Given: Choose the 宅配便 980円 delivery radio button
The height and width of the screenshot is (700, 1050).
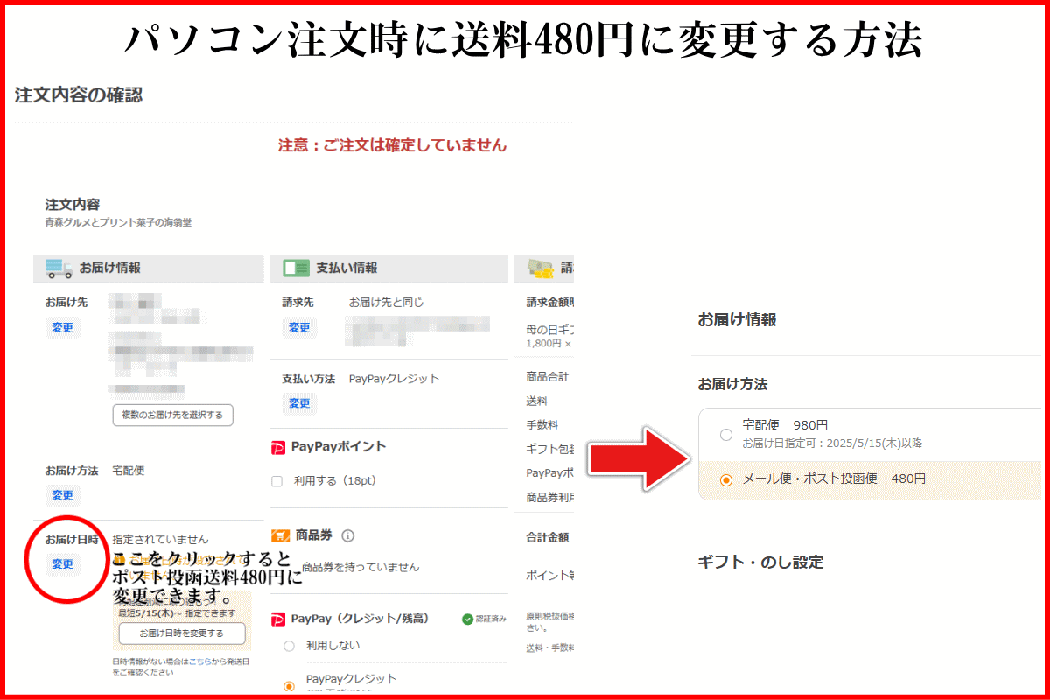Looking at the screenshot, I should pyautogui.click(x=725, y=434).
